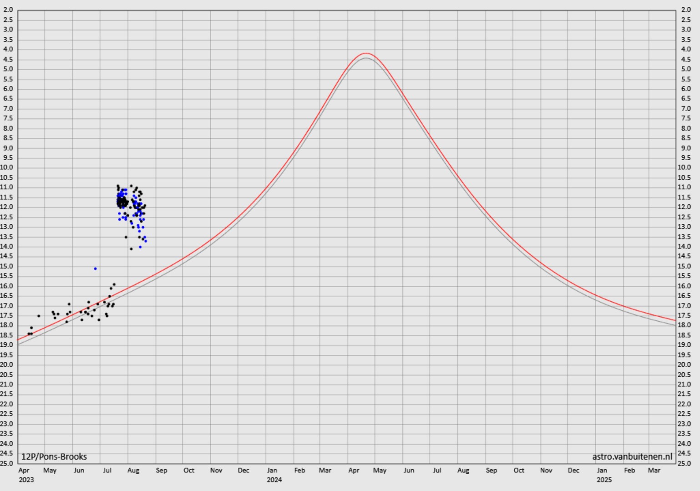Click the Oct 2023 month label
700x491 pixels.
pos(189,470)
